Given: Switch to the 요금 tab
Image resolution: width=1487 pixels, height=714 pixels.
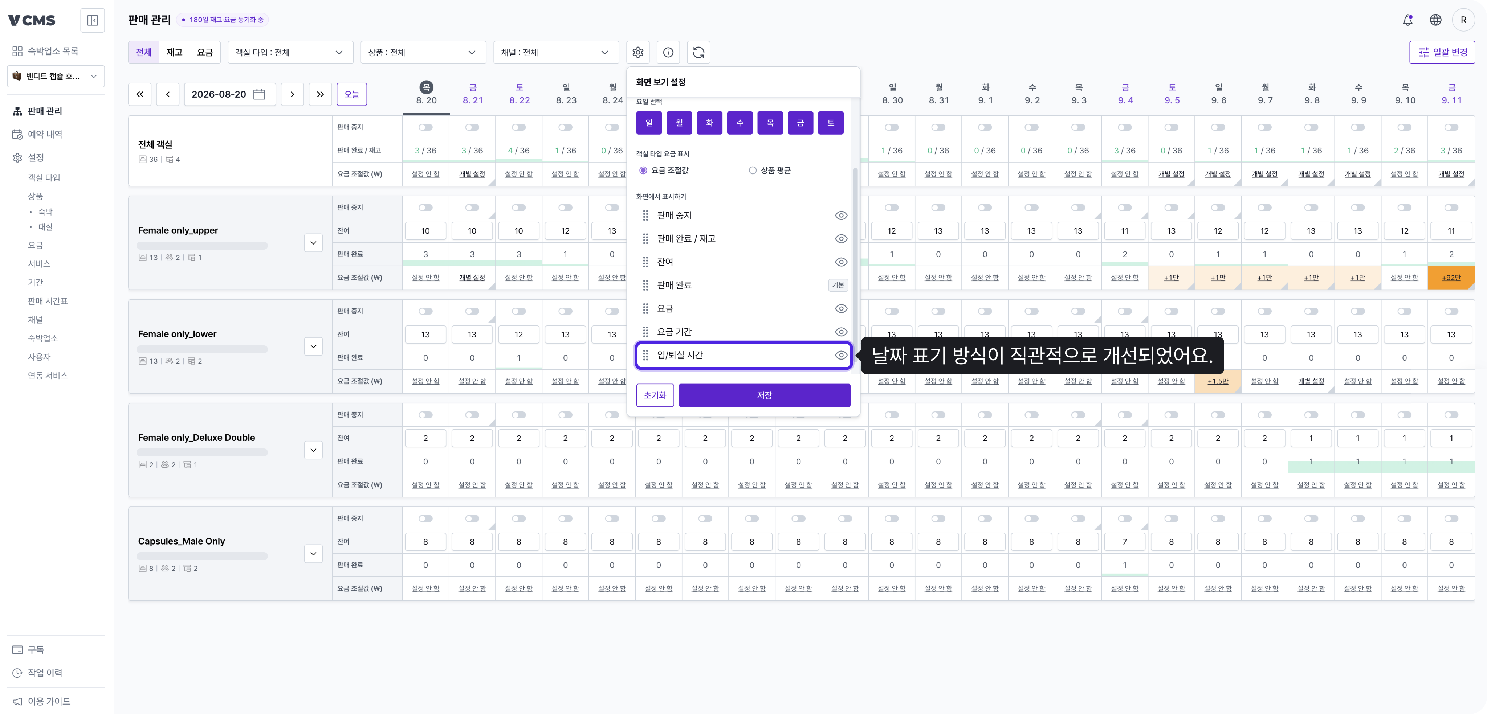Looking at the screenshot, I should 205,53.
